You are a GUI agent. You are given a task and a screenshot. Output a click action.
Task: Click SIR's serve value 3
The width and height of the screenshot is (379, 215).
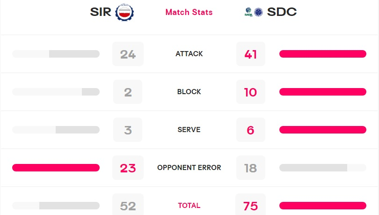tap(128, 130)
